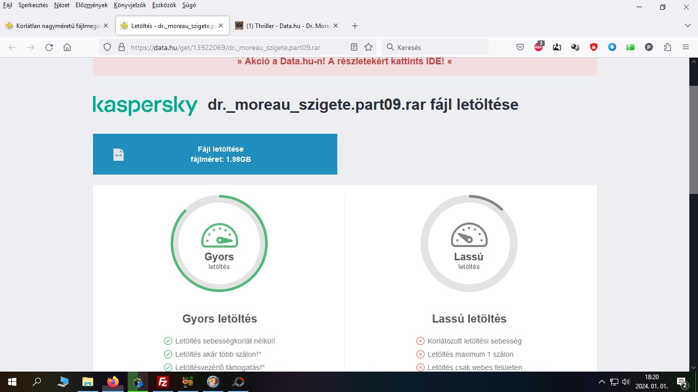
Task: Click the green folder download extension
Action: point(631,47)
